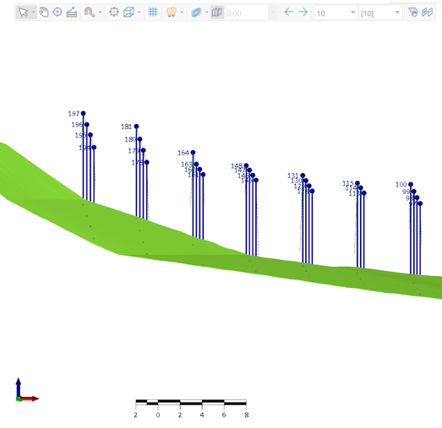This screenshot has height=428, width=442.
Task: Enable the magnet snapping tool
Action: coord(89,12)
